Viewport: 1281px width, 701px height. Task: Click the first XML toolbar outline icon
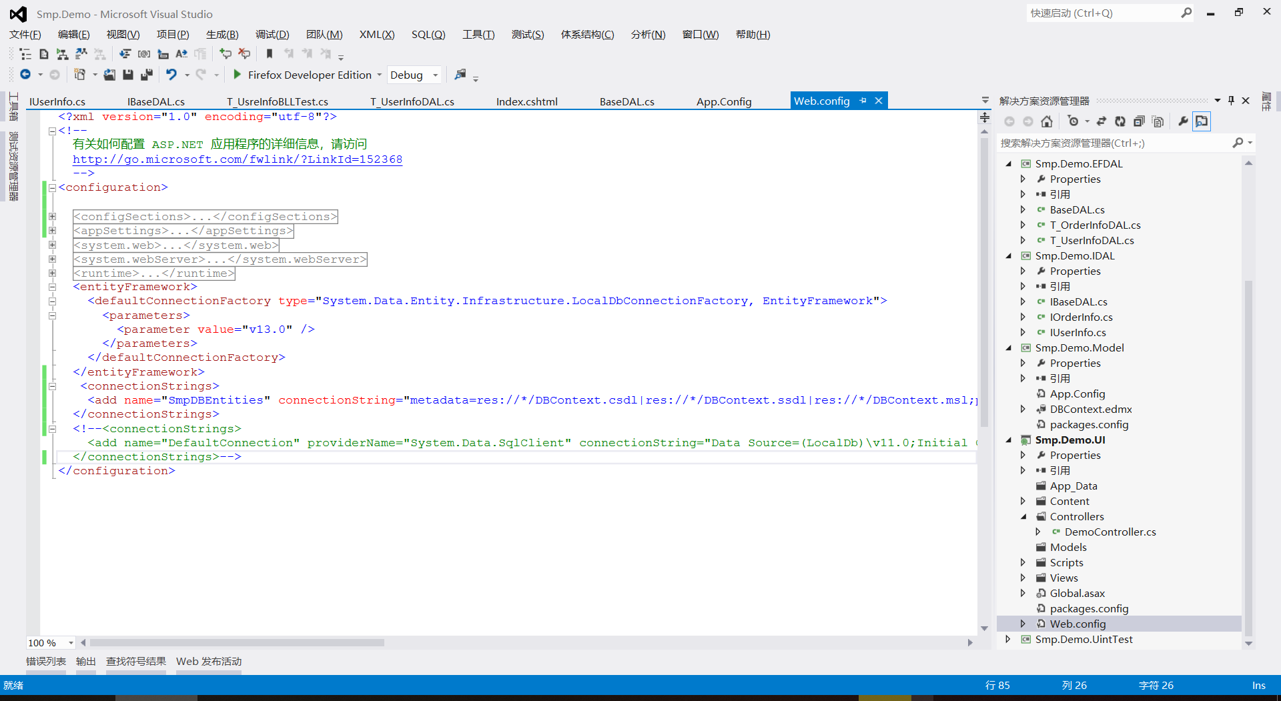click(x=25, y=54)
